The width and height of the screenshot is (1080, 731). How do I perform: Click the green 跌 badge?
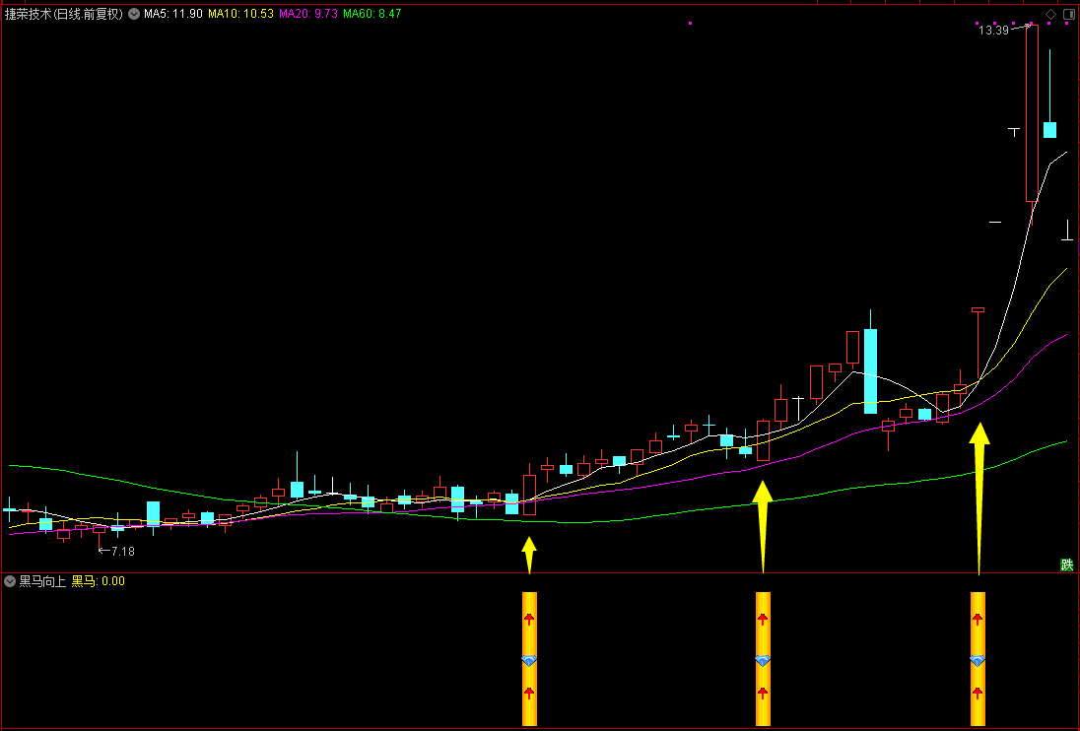1067,565
